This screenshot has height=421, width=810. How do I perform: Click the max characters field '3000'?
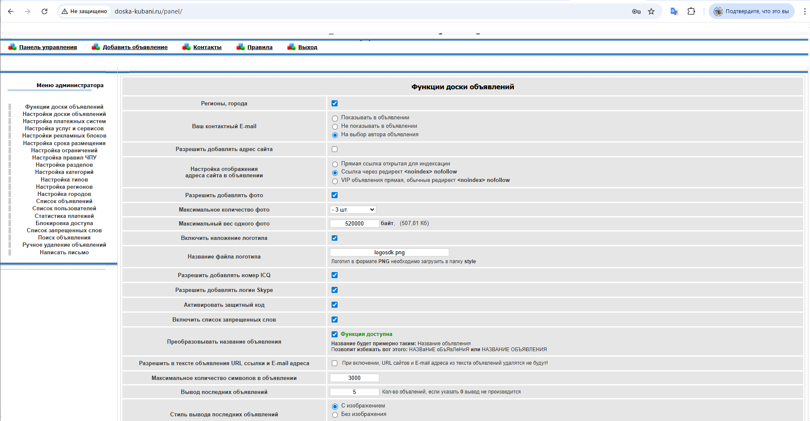click(354, 378)
